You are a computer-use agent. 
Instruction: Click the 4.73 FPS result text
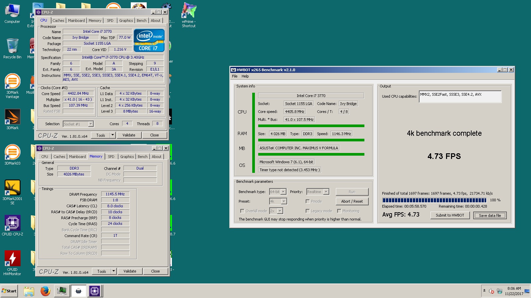pos(444,156)
